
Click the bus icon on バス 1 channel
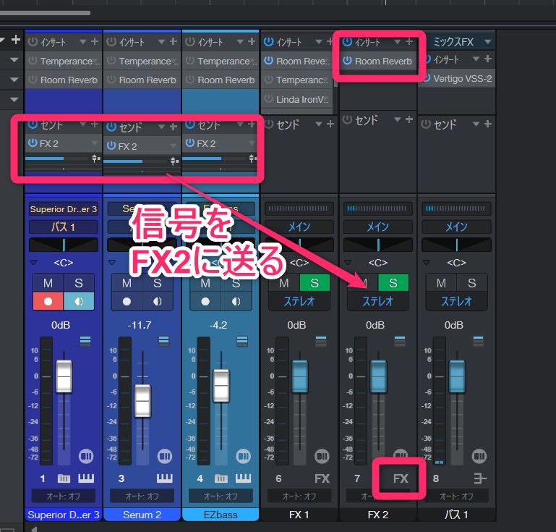pyautogui.click(x=479, y=478)
